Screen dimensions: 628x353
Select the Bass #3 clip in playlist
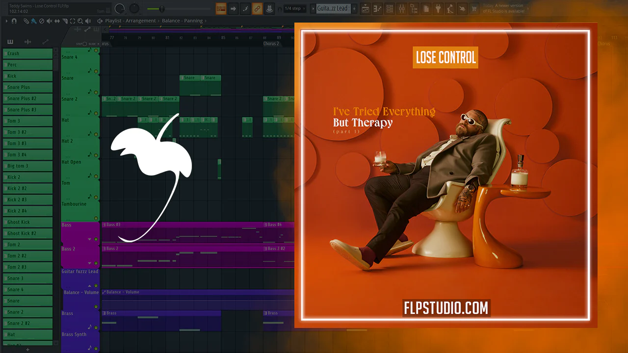coord(182,232)
